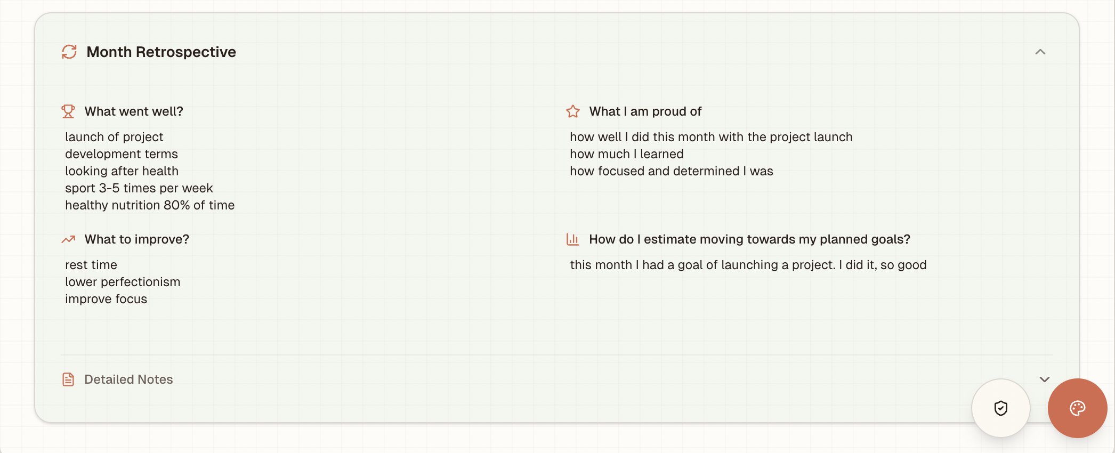Click the Month Retrospective heading
The image size is (1115, 453).
pyautogui.click(x=161, y=52)
